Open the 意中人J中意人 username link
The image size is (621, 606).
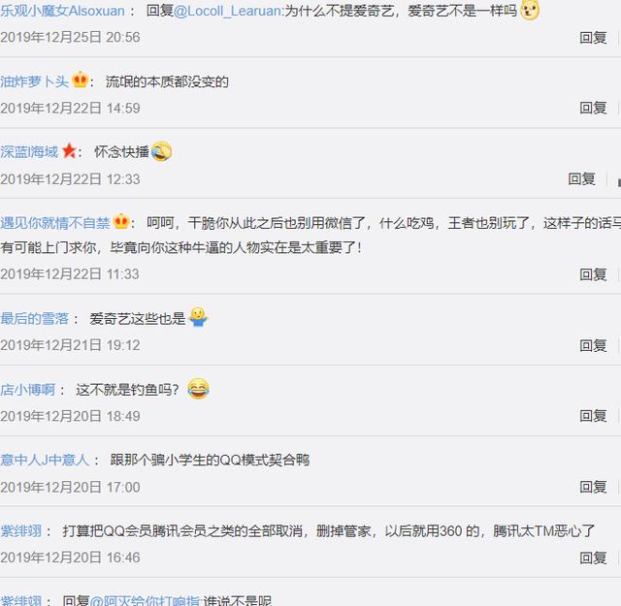[45, 460]
